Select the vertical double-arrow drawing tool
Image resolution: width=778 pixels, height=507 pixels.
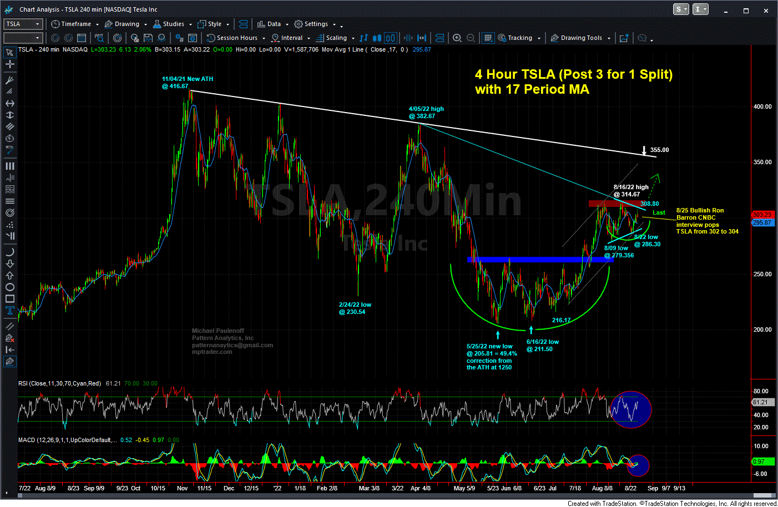pos(9,115)
